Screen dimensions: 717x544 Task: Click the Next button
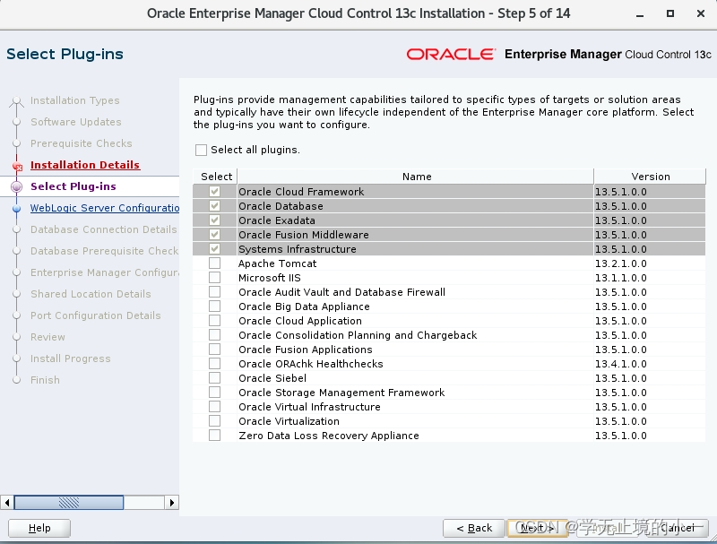coord(536,528)
